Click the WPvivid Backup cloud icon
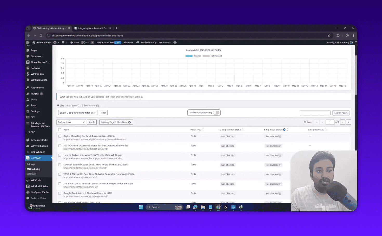 pyautogui.click(x=28, y=146)
